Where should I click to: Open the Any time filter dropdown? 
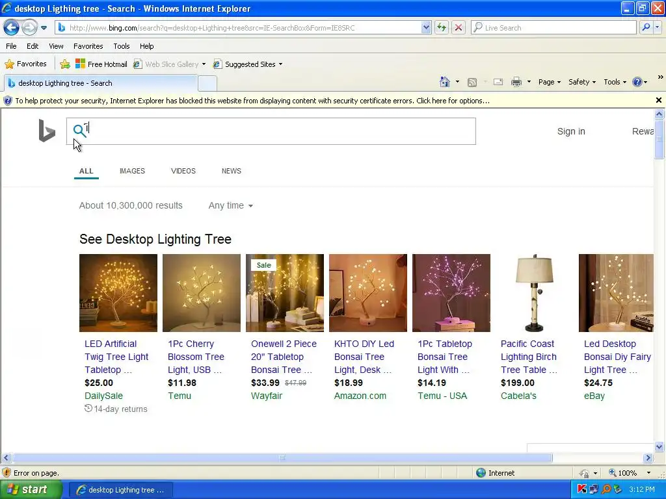coord(231,205)
